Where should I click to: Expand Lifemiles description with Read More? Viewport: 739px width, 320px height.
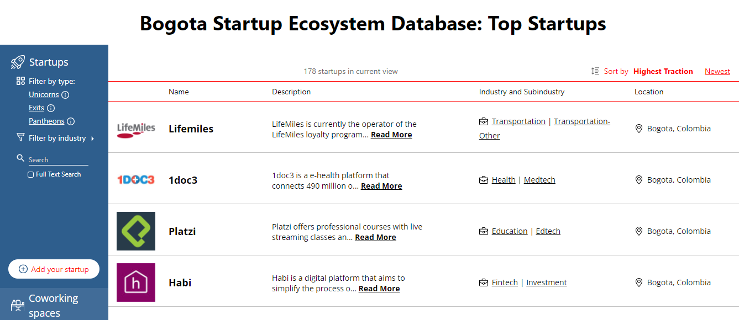[391, 135]
